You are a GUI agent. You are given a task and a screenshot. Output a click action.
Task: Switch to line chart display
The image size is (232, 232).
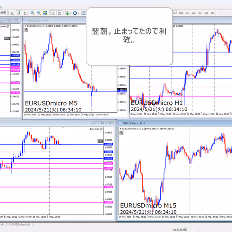pos(25,13)
